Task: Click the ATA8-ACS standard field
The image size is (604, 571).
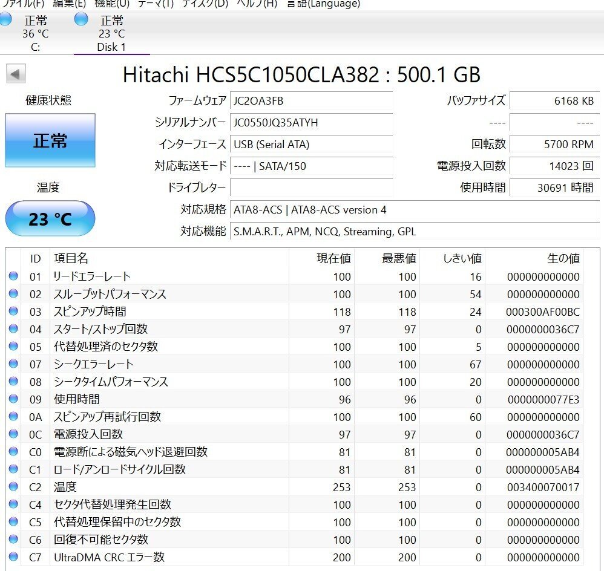Action: (415, 210)
